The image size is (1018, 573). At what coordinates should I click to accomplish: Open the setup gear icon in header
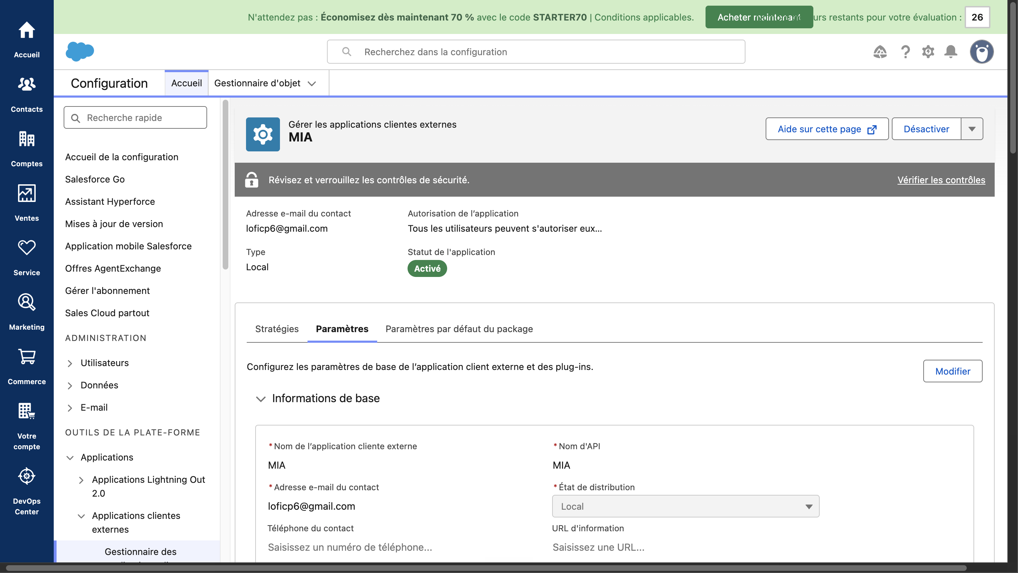pos(928,52)
